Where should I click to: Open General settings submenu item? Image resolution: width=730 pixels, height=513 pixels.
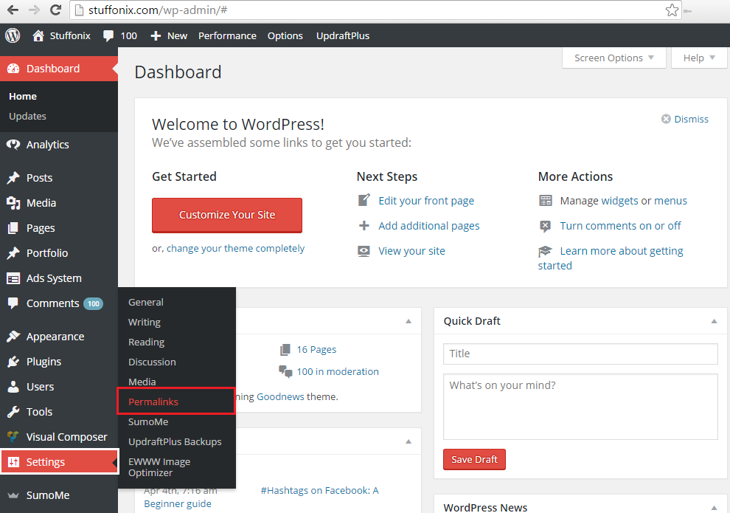pyautogui.click(x=146, y=302)
